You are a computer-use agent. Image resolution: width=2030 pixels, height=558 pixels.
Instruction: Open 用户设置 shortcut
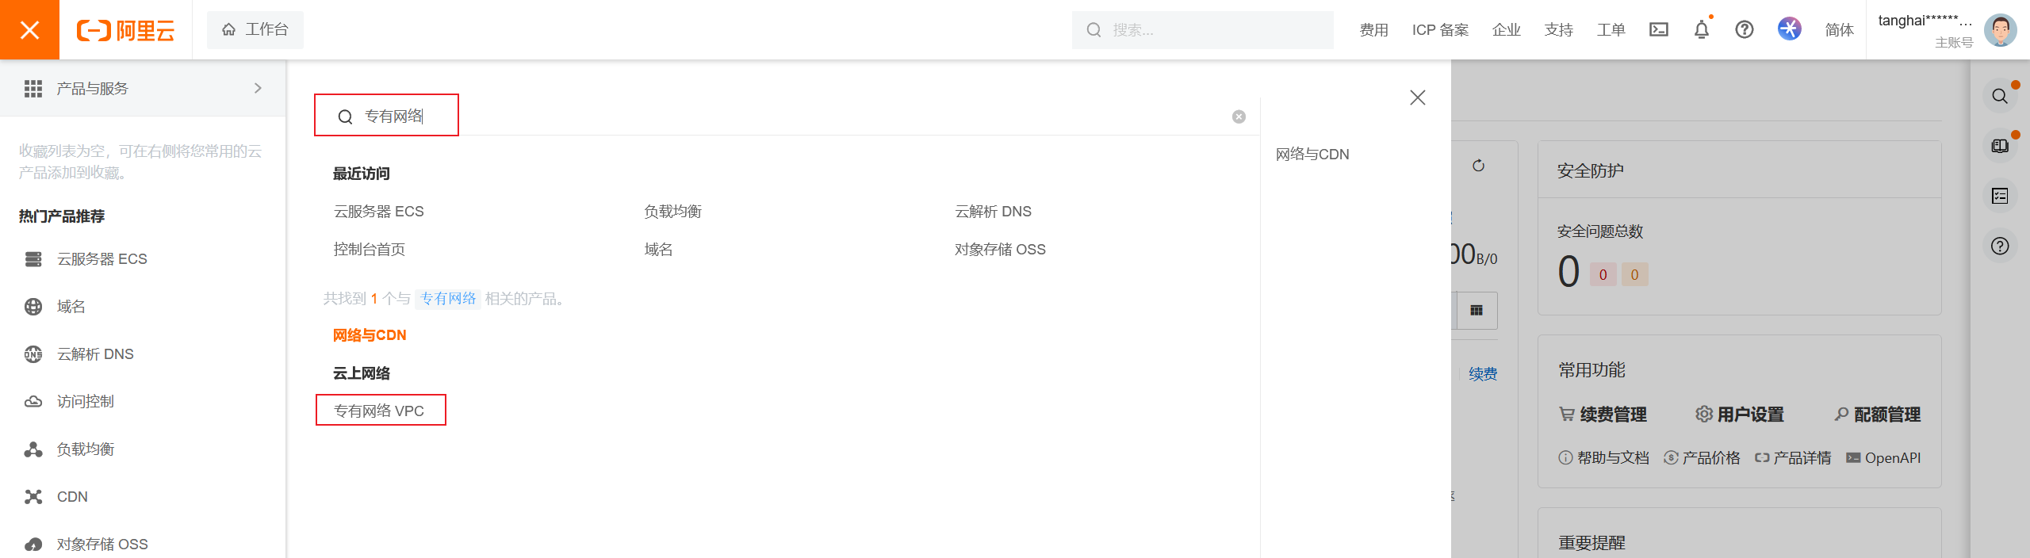point(1740,415)
